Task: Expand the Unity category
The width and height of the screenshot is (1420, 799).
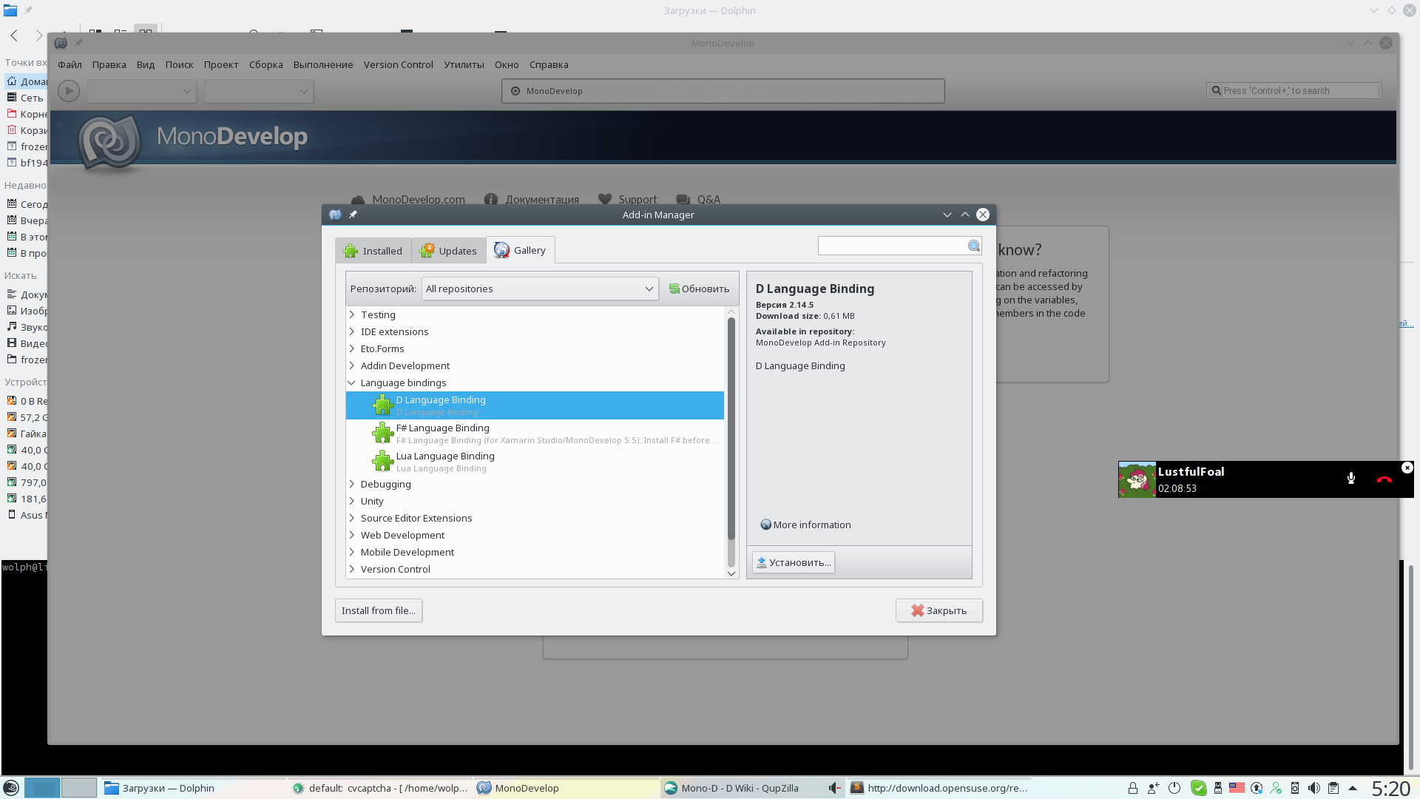Action: [352, 501]
